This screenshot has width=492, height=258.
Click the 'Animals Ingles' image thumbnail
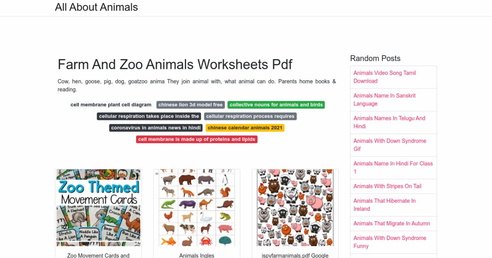[x=196, y=207]
